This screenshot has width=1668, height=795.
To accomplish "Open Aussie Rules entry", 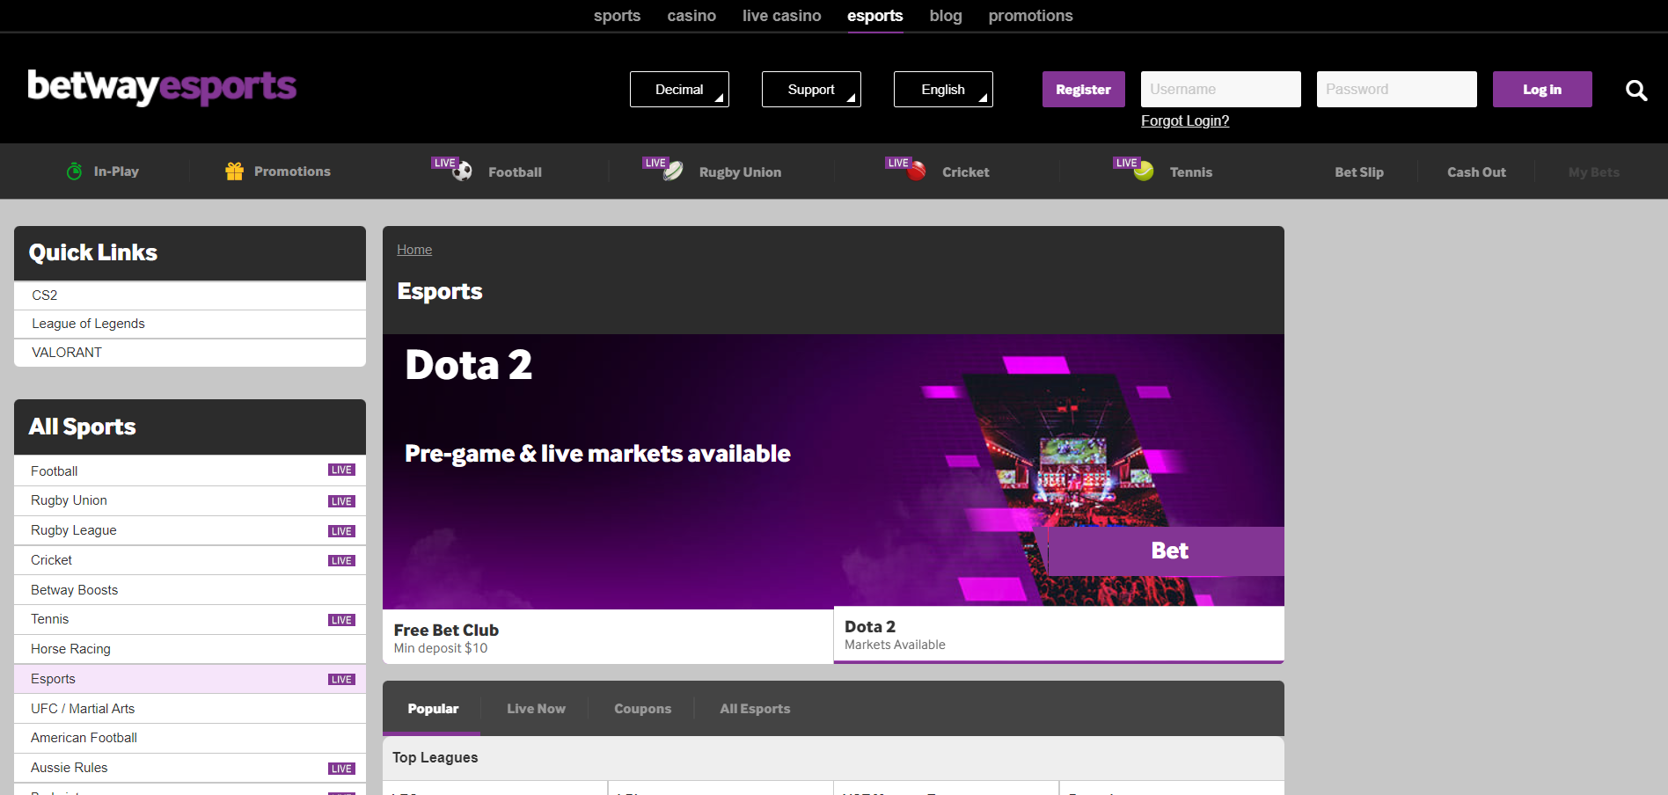I will 190,769.
